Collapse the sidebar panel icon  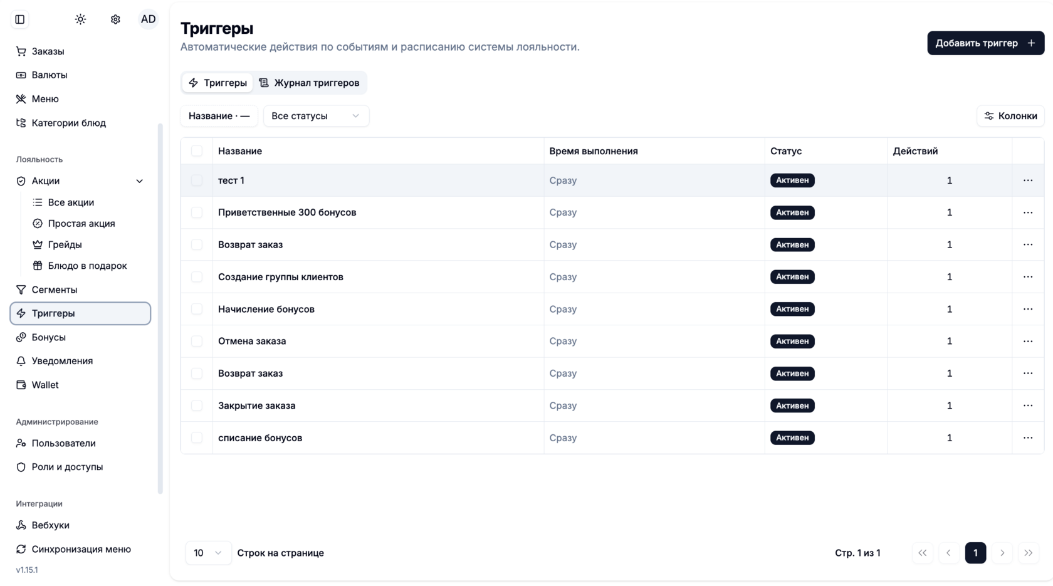coord(20,19)
